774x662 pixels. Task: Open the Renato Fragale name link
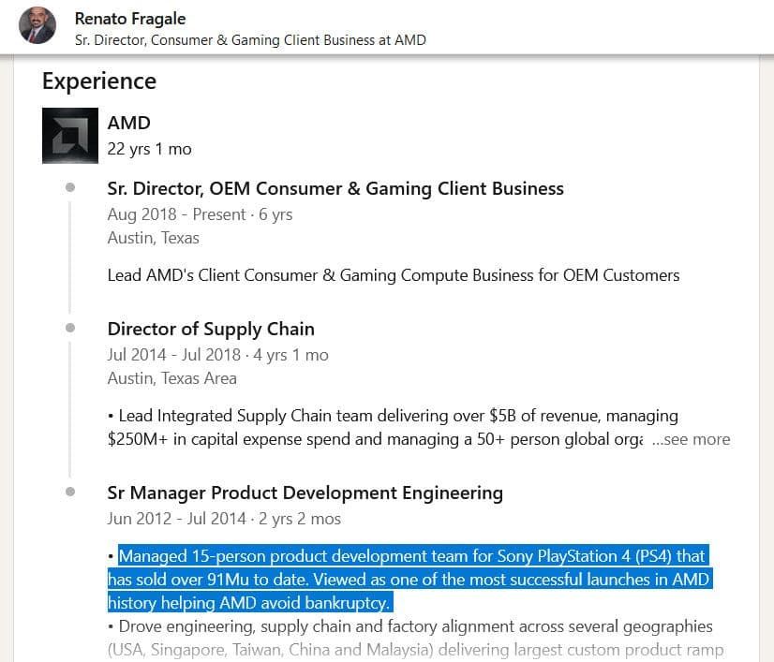(130, 18)
